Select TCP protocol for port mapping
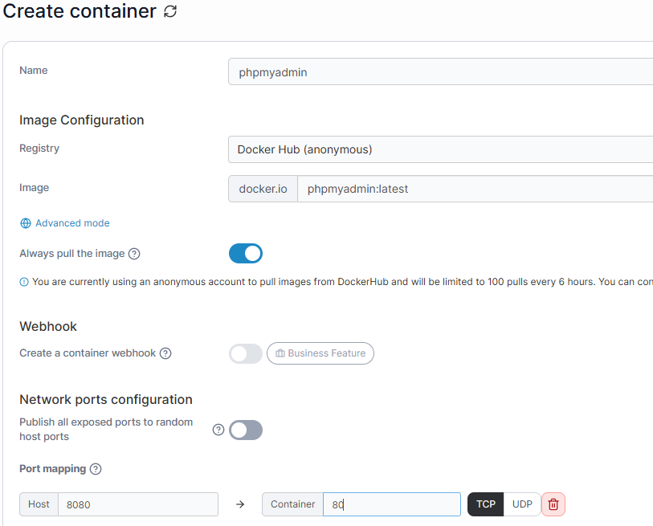The width and height of the screenshot is (653, 526). point(486,504)
